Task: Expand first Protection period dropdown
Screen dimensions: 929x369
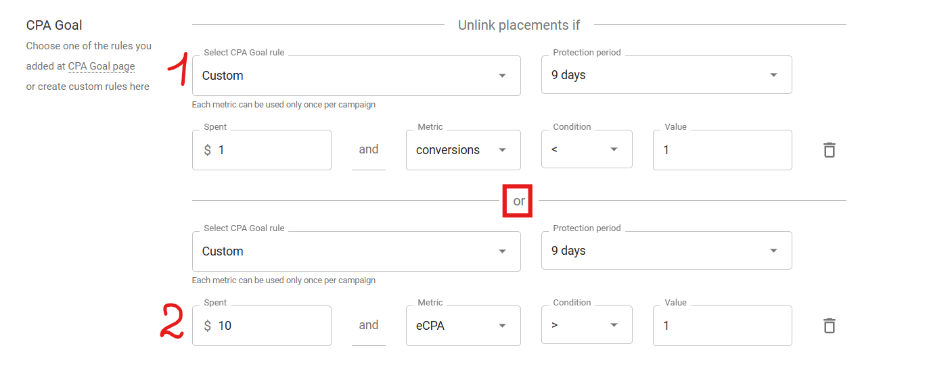Action: click(x=666, y=75)
